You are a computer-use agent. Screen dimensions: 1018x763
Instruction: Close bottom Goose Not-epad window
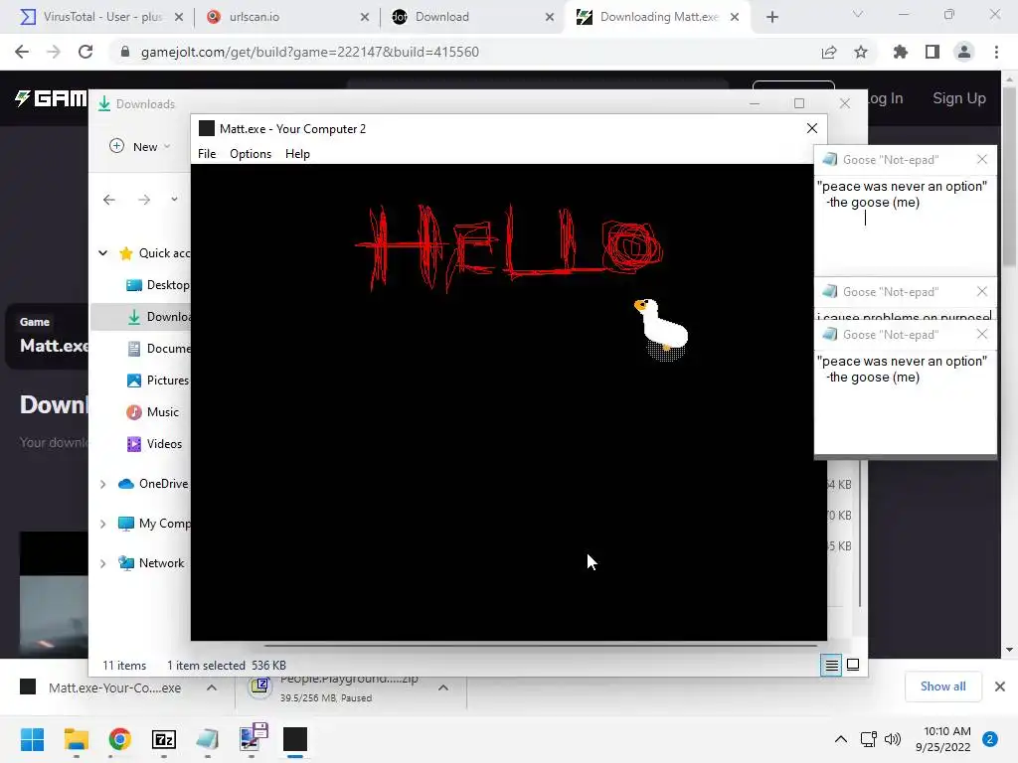tap(982, 334)
